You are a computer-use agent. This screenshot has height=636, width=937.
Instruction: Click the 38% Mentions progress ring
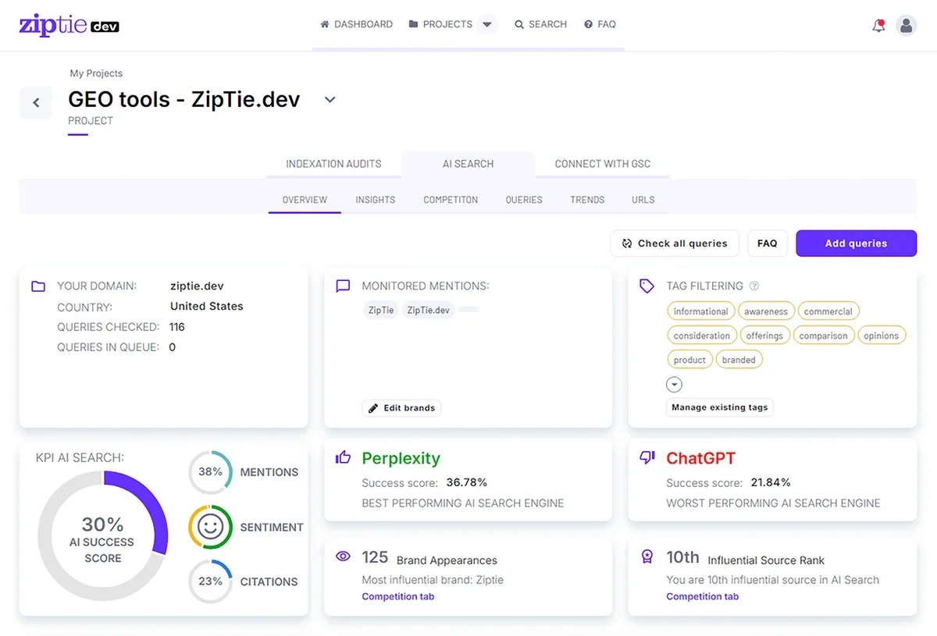pos(210,472)
